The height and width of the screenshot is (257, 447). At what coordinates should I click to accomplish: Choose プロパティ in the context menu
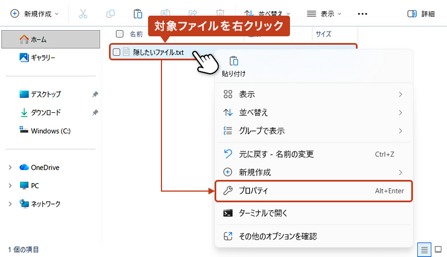point(313,191)
